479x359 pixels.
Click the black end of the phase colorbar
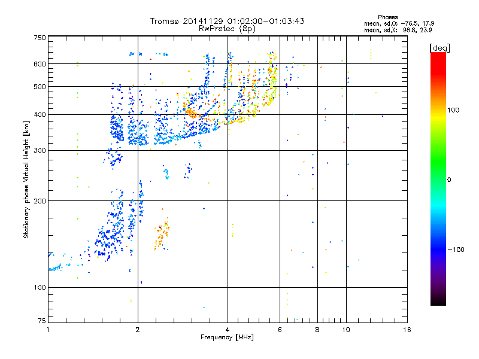pyautogui.click(x=438, y=301)
